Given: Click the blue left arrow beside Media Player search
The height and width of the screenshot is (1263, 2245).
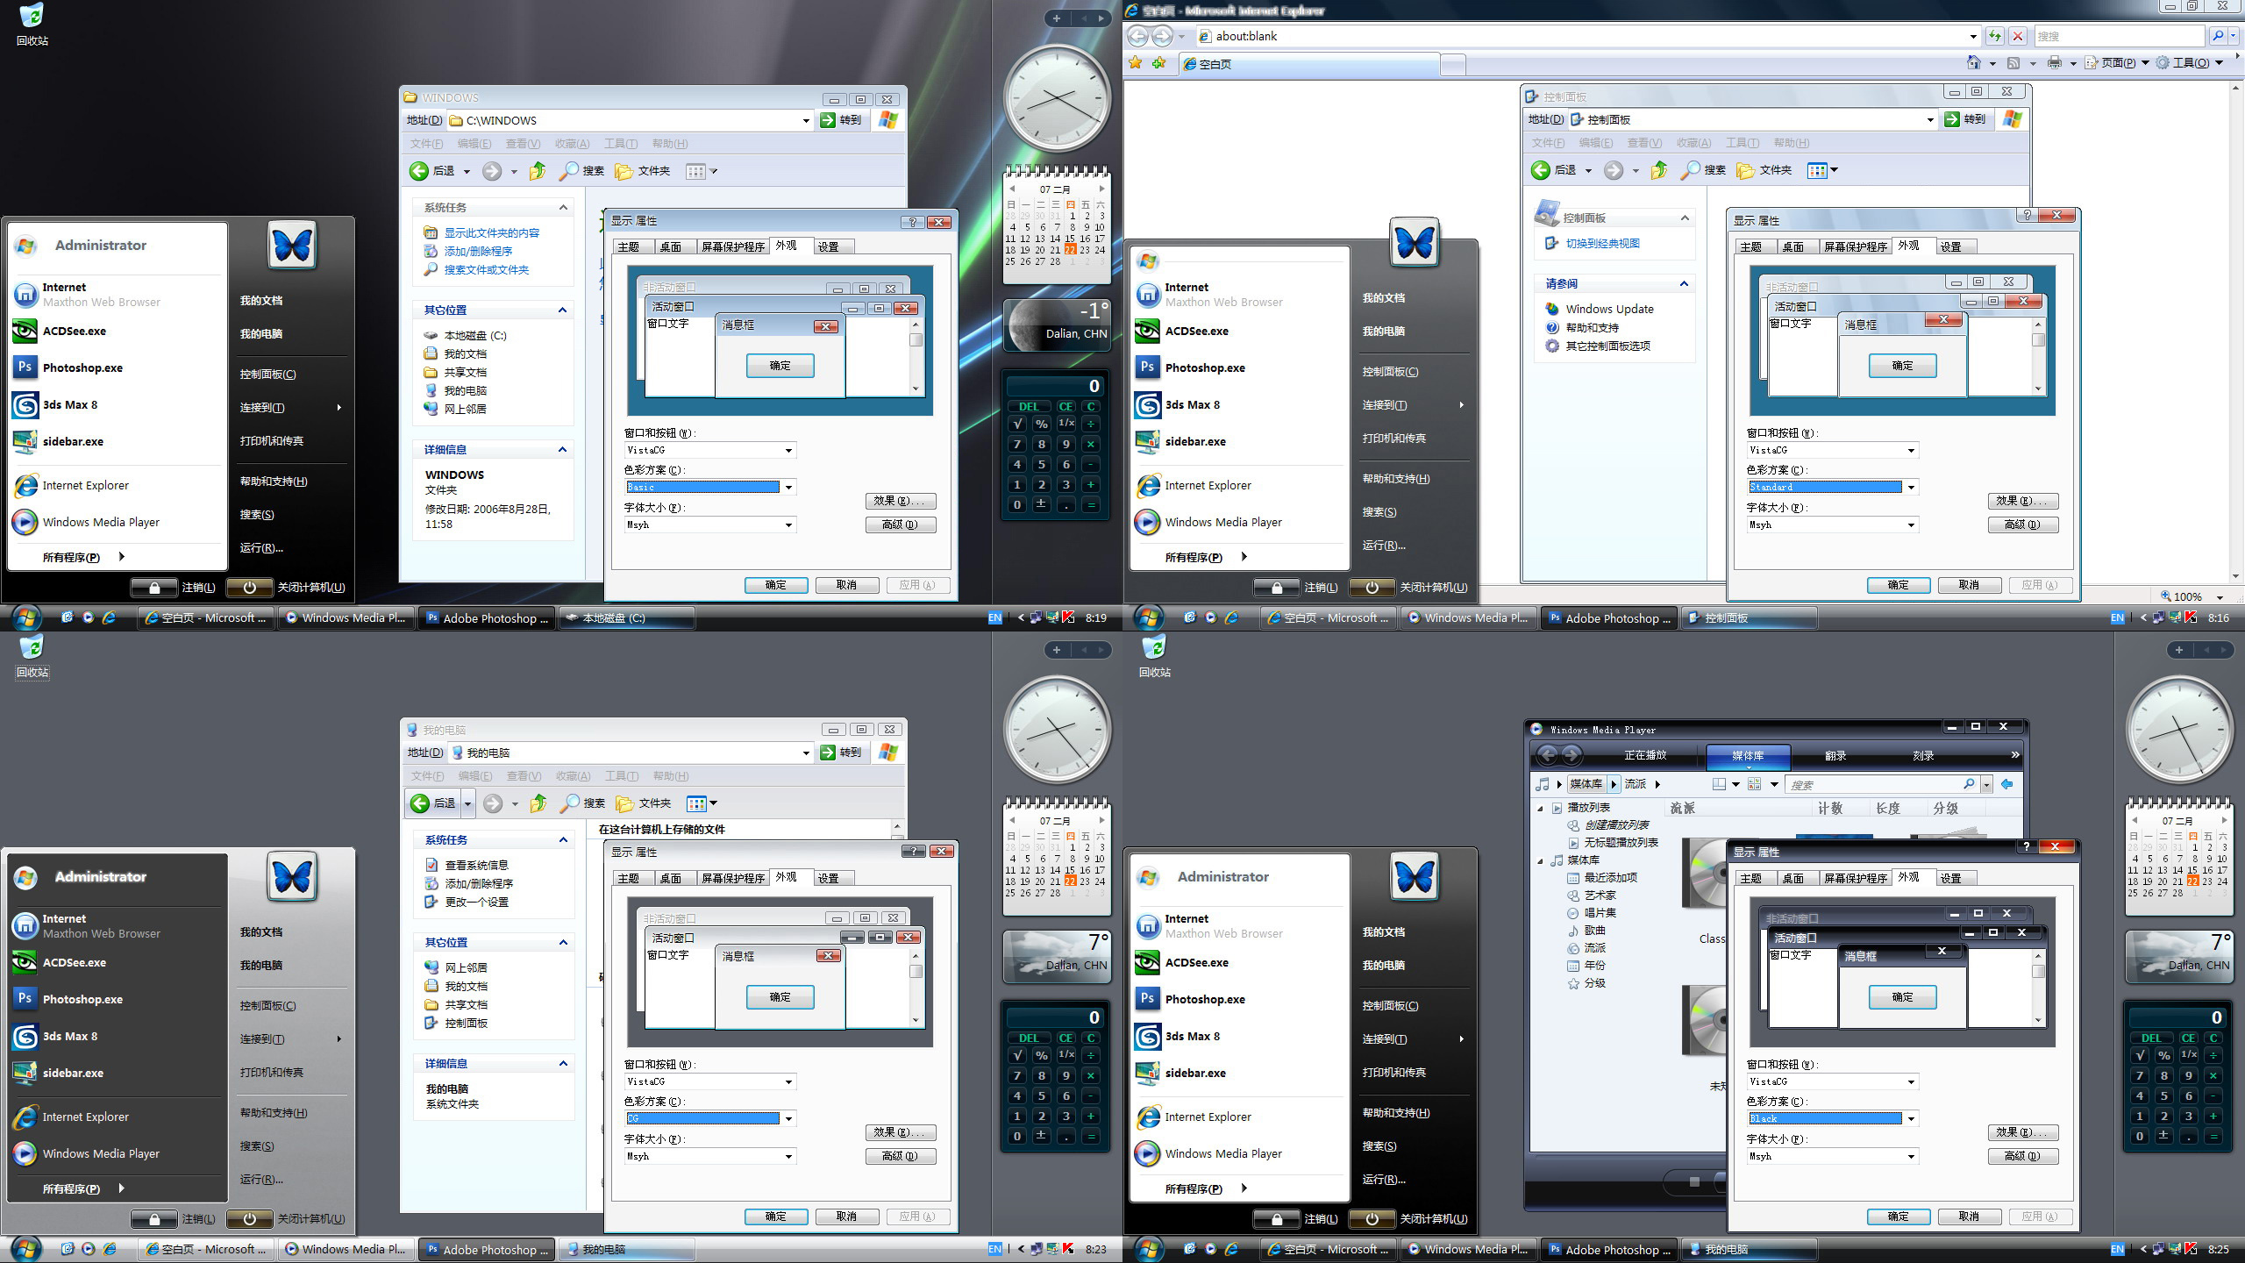Looking at the screenshot, I should pos(2006,784).
